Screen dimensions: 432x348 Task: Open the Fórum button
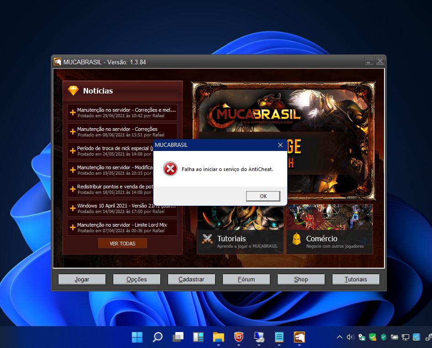coord(246,279)
